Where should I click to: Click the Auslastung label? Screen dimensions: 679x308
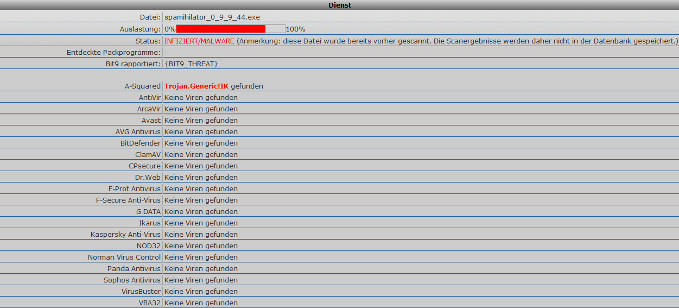[140, 29]
